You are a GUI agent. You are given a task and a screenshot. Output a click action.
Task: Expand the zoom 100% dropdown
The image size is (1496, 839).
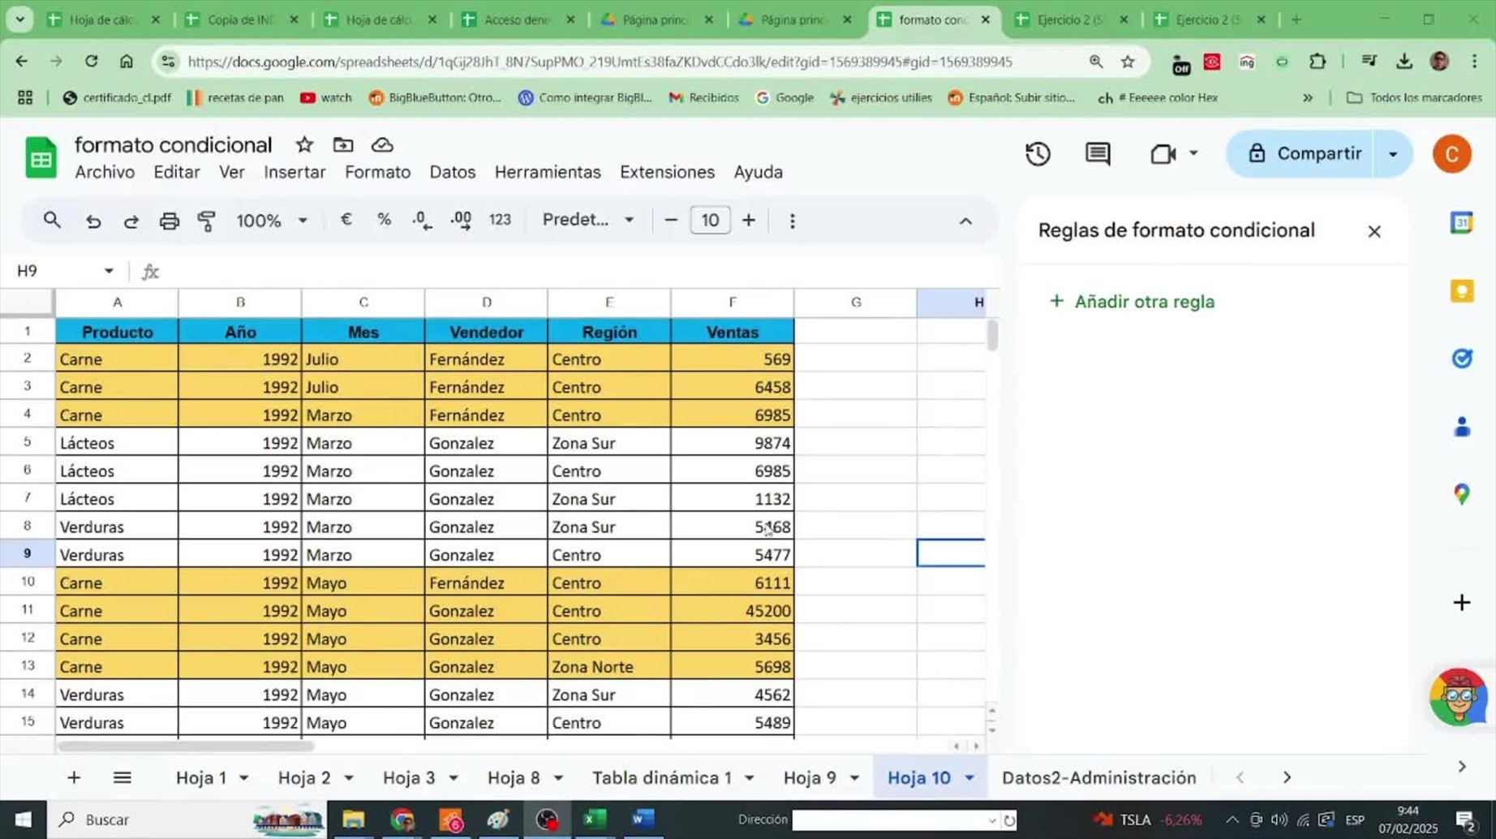click(x=272, y=221)
